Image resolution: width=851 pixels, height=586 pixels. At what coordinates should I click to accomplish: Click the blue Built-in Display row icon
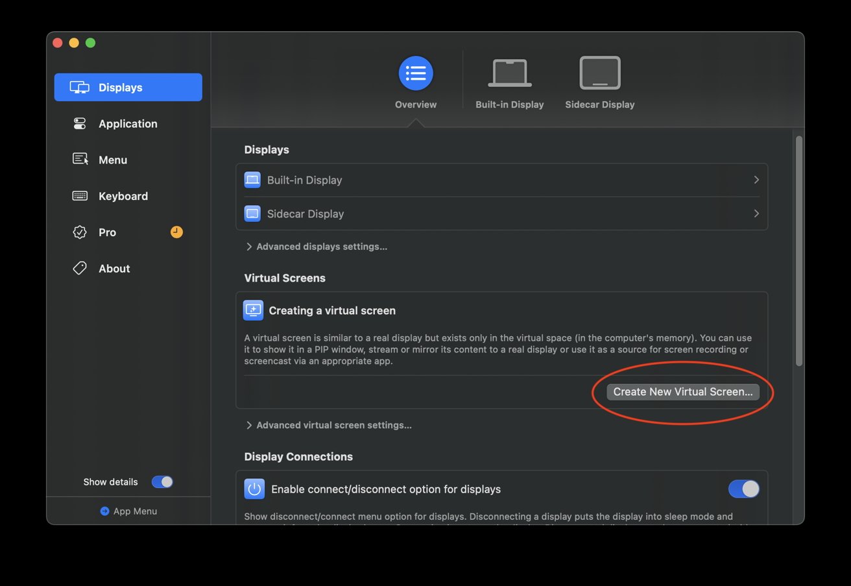click(x=252, y=180)
